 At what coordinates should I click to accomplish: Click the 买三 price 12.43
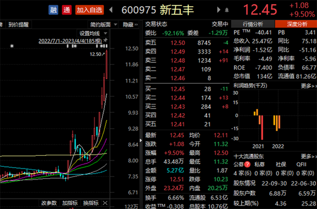178,107
